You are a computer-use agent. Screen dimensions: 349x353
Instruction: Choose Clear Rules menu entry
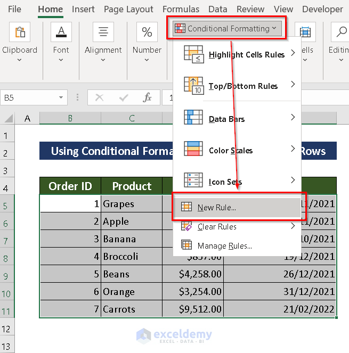coord(237,226)
